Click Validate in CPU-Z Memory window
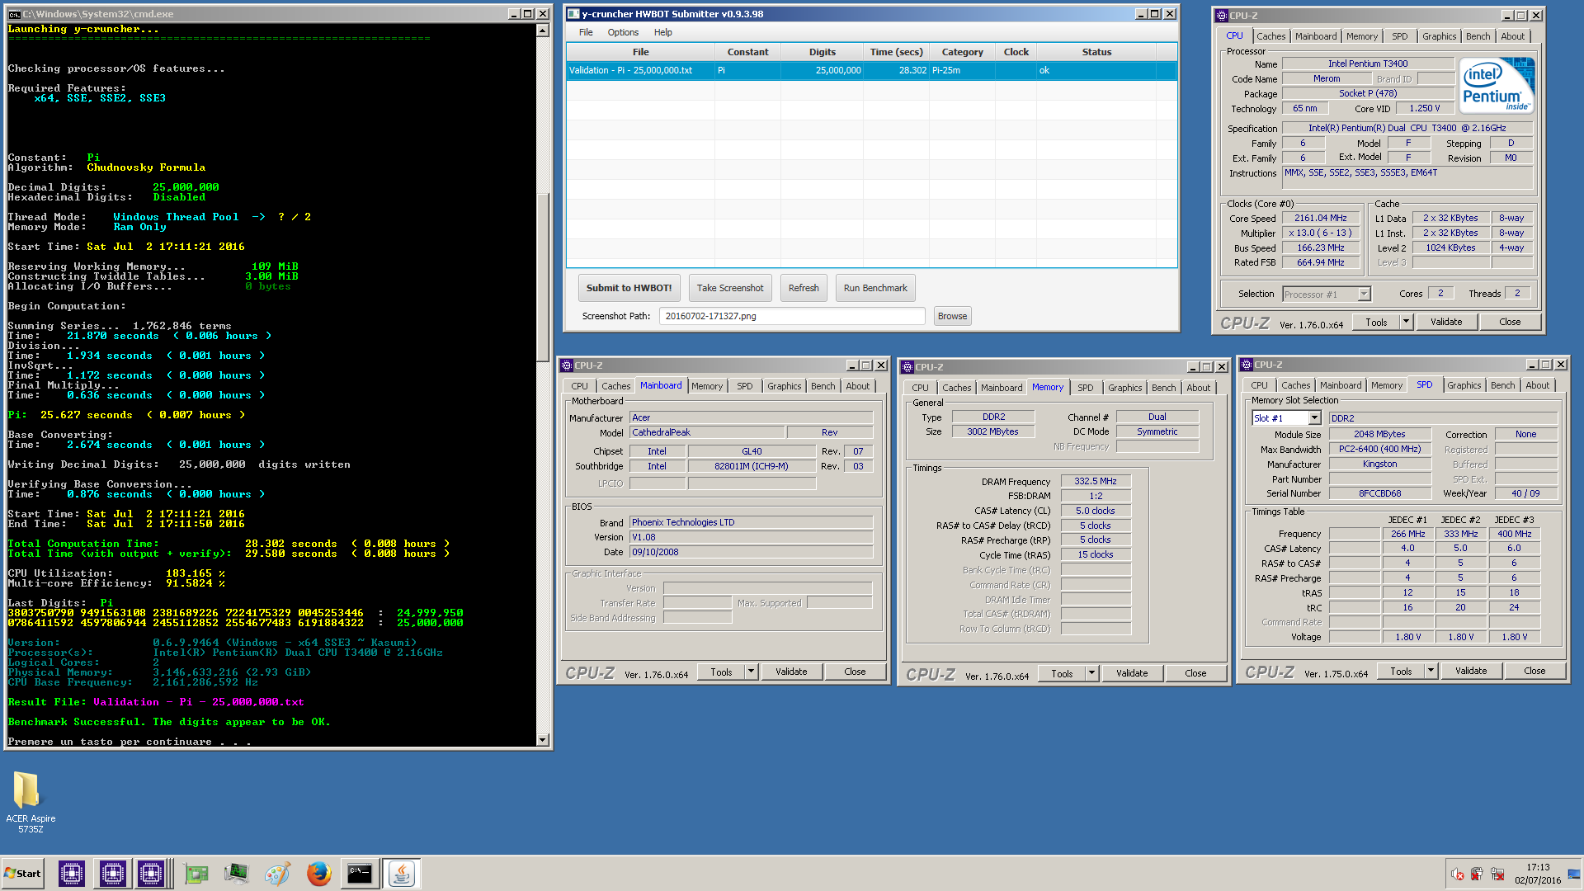This screenshot has height=891, width=1584. click(1132, 673)
